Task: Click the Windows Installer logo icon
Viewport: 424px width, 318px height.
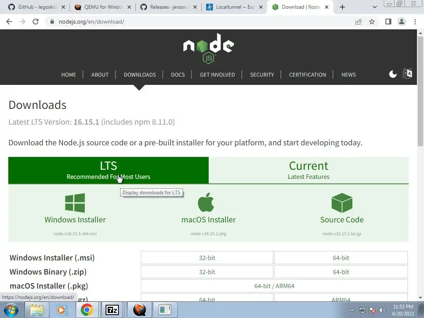Action: coord(75,203)
